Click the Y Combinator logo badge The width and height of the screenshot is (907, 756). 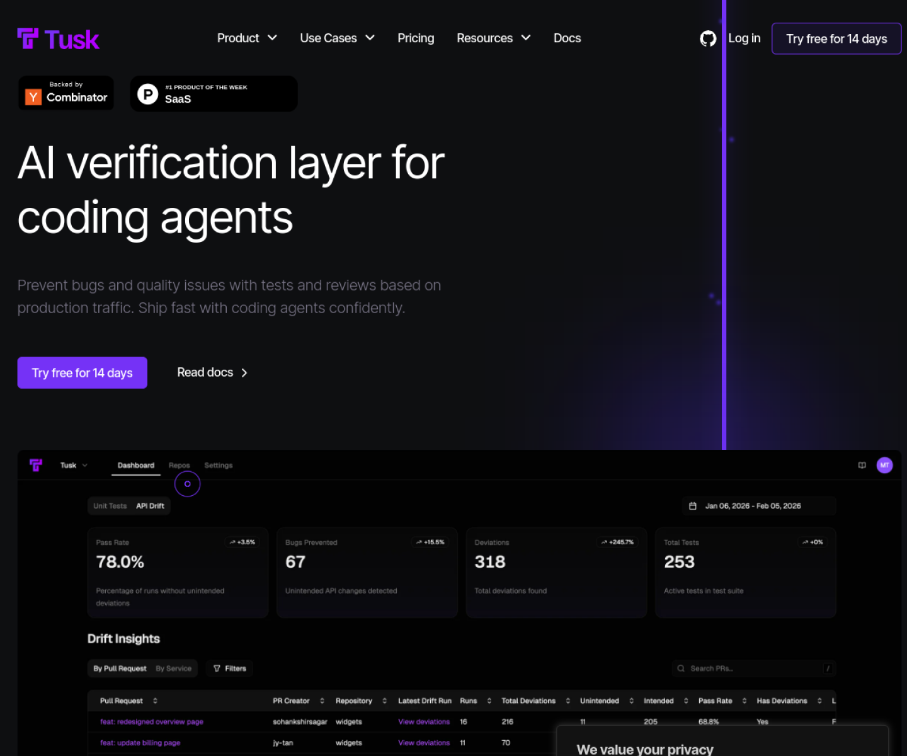66,93
